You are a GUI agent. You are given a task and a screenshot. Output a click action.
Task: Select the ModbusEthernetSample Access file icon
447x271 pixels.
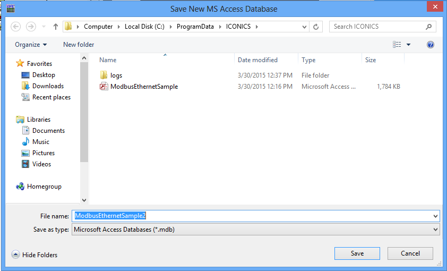click(x=104, y=87)
